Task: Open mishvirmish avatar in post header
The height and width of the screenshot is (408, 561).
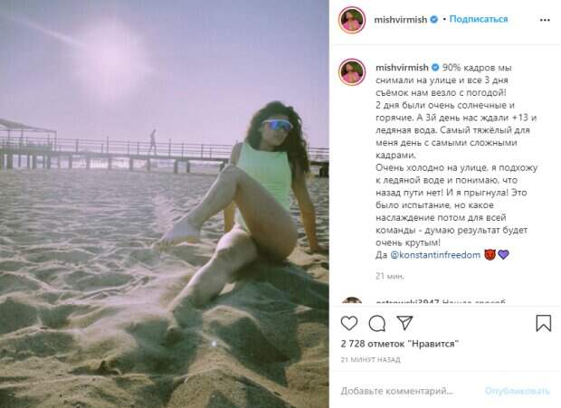Action: 352,20
